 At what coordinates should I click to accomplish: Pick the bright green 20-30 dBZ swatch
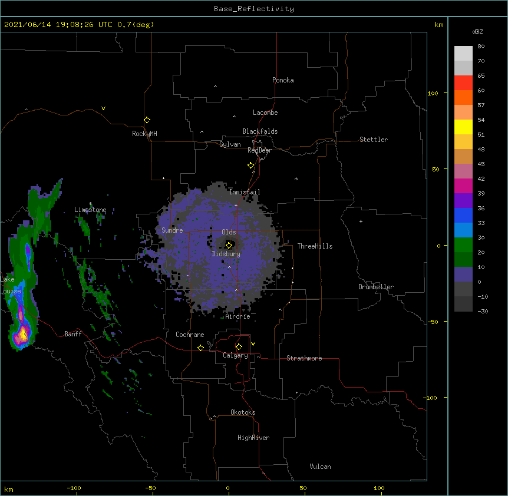pos(463,245)
